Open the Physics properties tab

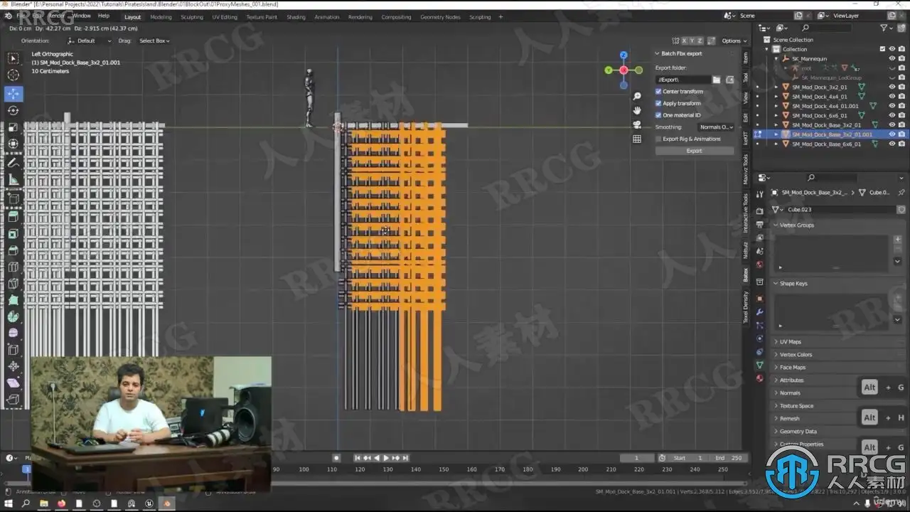pyautogui.click(x=760, y=338)
